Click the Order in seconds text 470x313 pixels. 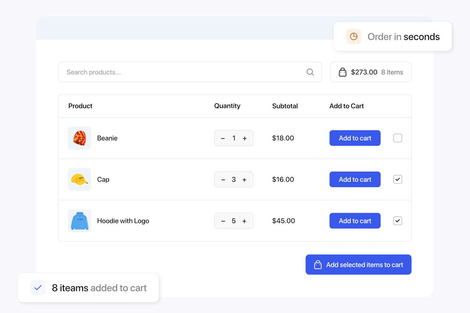(x=404, y=37)
